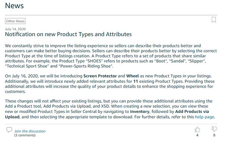The image size is (239, 142).
Task: Open the help page link
Action: tap(205, 117)
